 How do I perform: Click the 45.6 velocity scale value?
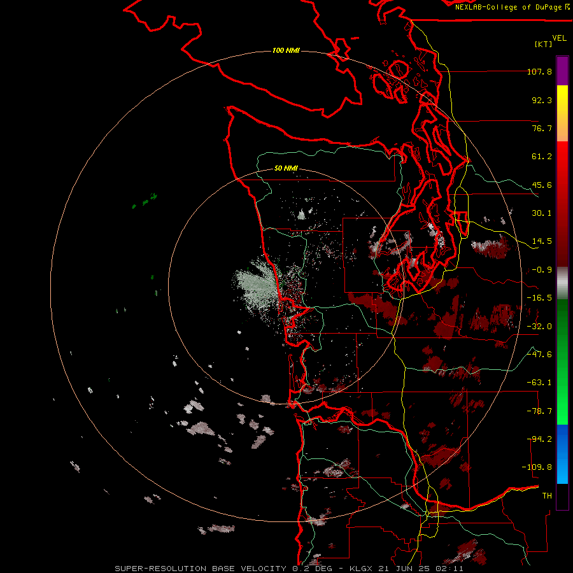pyautogui.click(x=542, y=185)
